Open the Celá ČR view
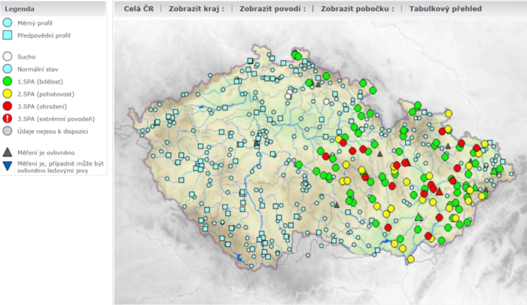Image resolution: width=527 pixels, height=305 pixels. 139,9
